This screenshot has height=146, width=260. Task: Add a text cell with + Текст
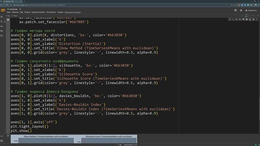(x=15, y=16)
